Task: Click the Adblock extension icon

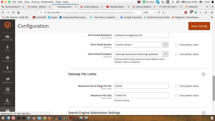Action: (186, 12)
